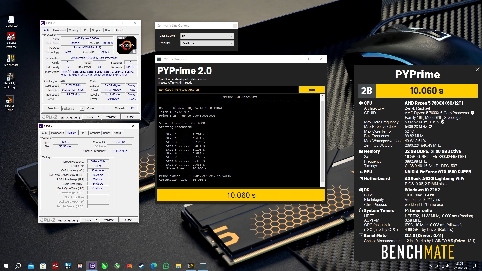This screenshot has height=271, width=482.
Task: Open Microsoft Edge from taskbar
Action: pyautogui.click(x=154, y=266)
